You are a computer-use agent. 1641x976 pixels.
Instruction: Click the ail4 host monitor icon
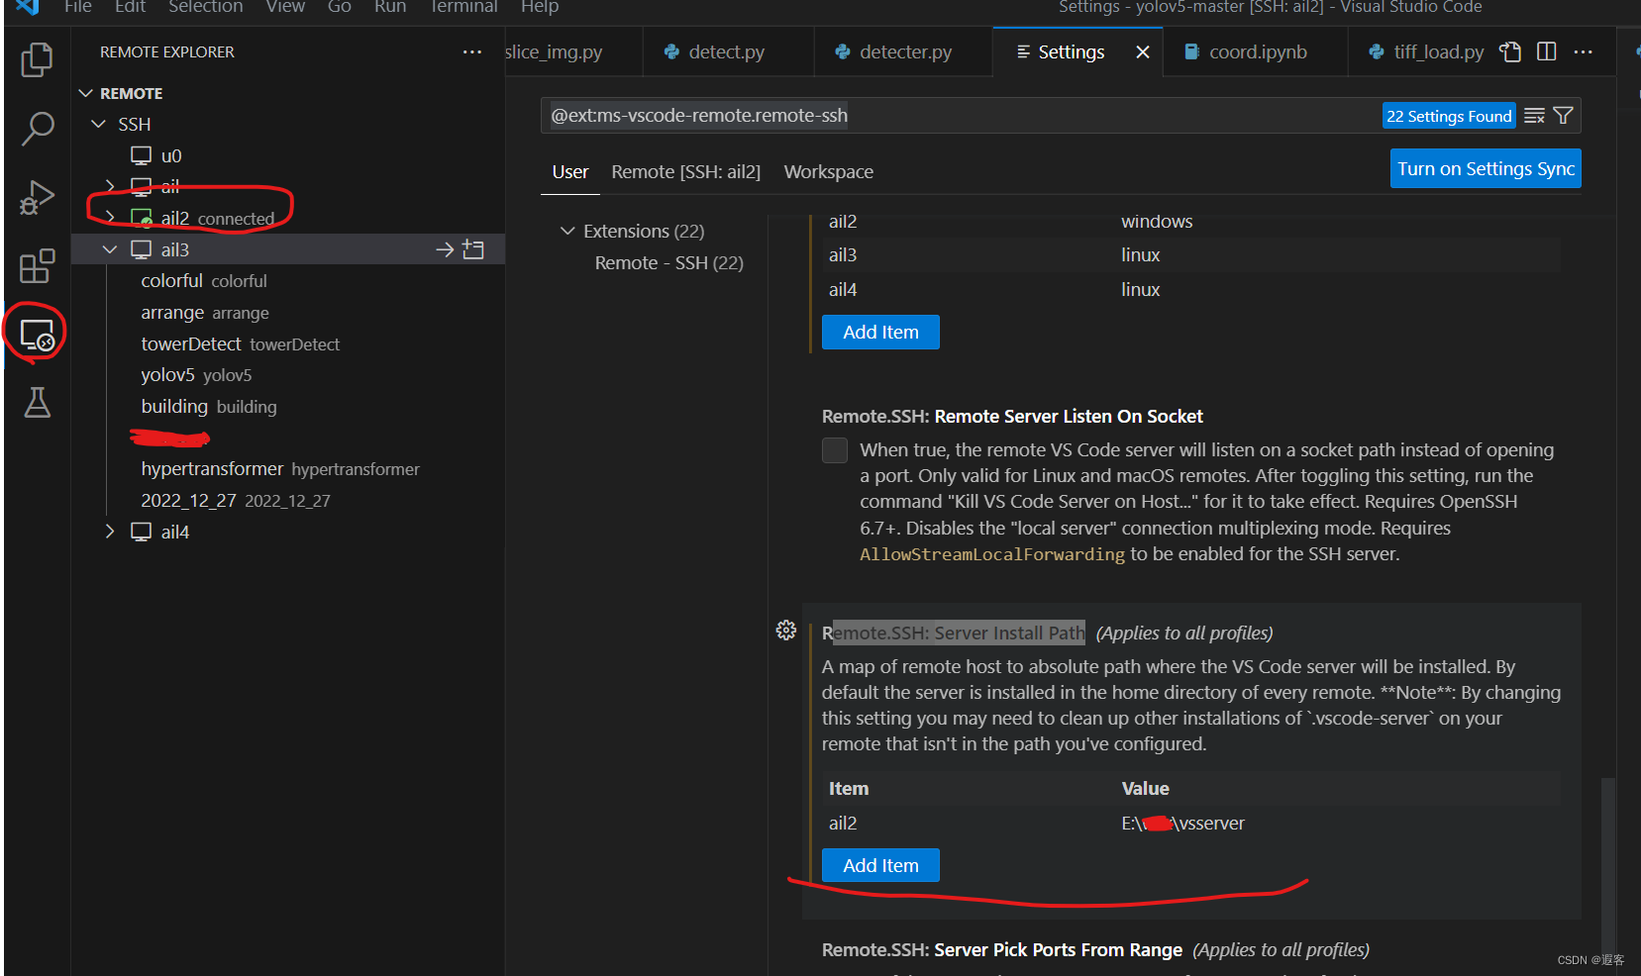[x=142, y=532]
